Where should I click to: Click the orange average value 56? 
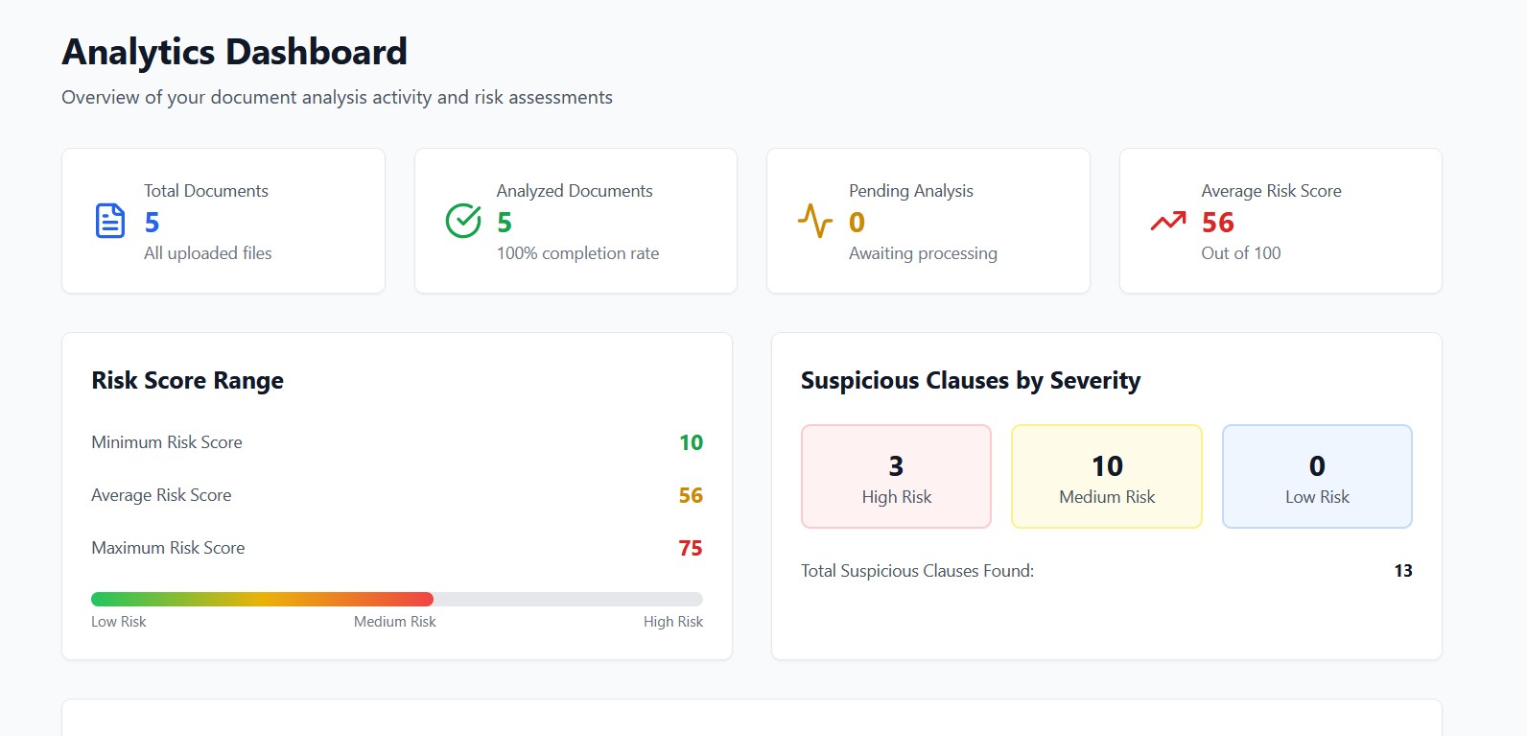point(691,495)
